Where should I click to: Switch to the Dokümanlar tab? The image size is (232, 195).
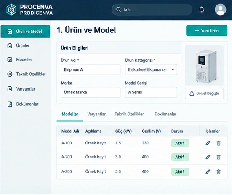(165, 114)
